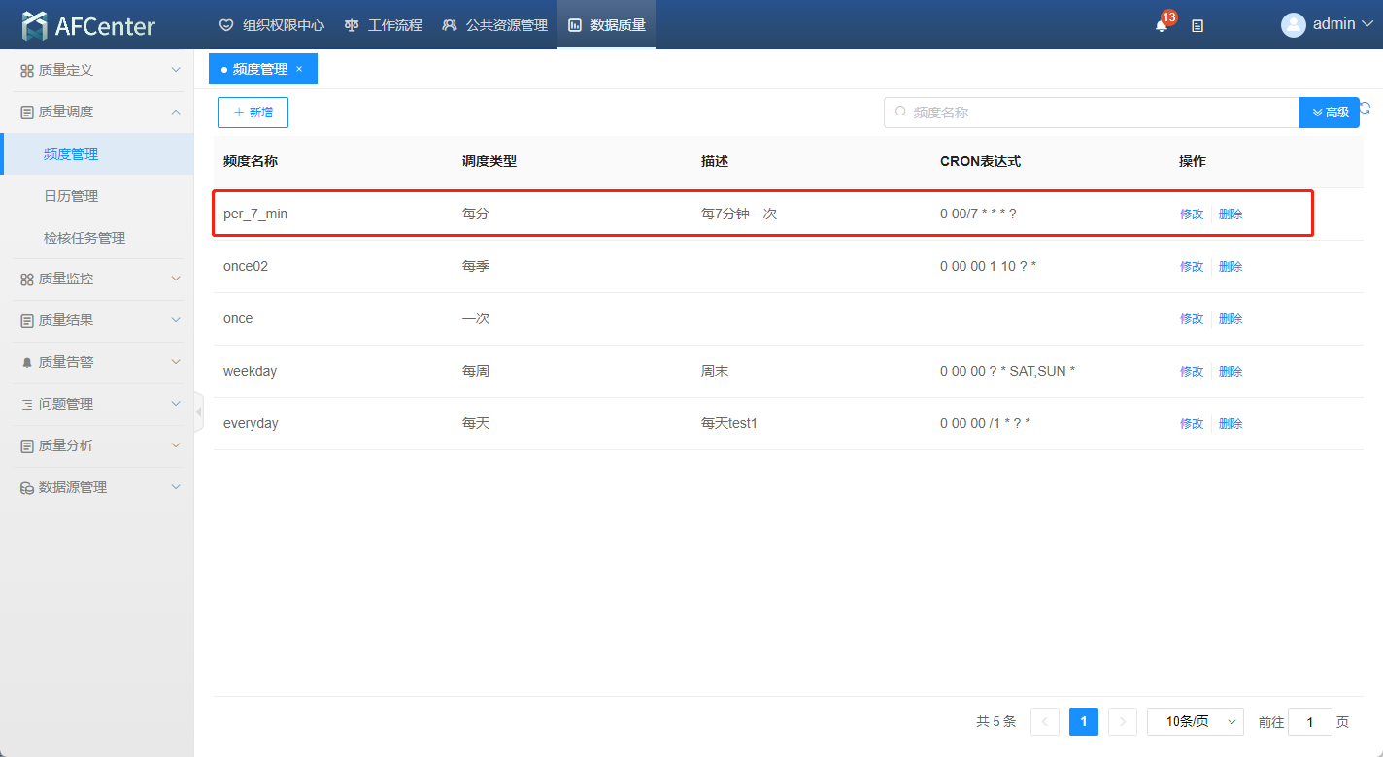
Task: Expand the 质量监控 sidebar section
Action: point(96,279)
